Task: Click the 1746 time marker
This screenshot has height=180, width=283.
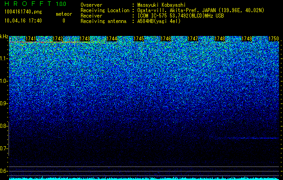Action: [x=166, y=39]
